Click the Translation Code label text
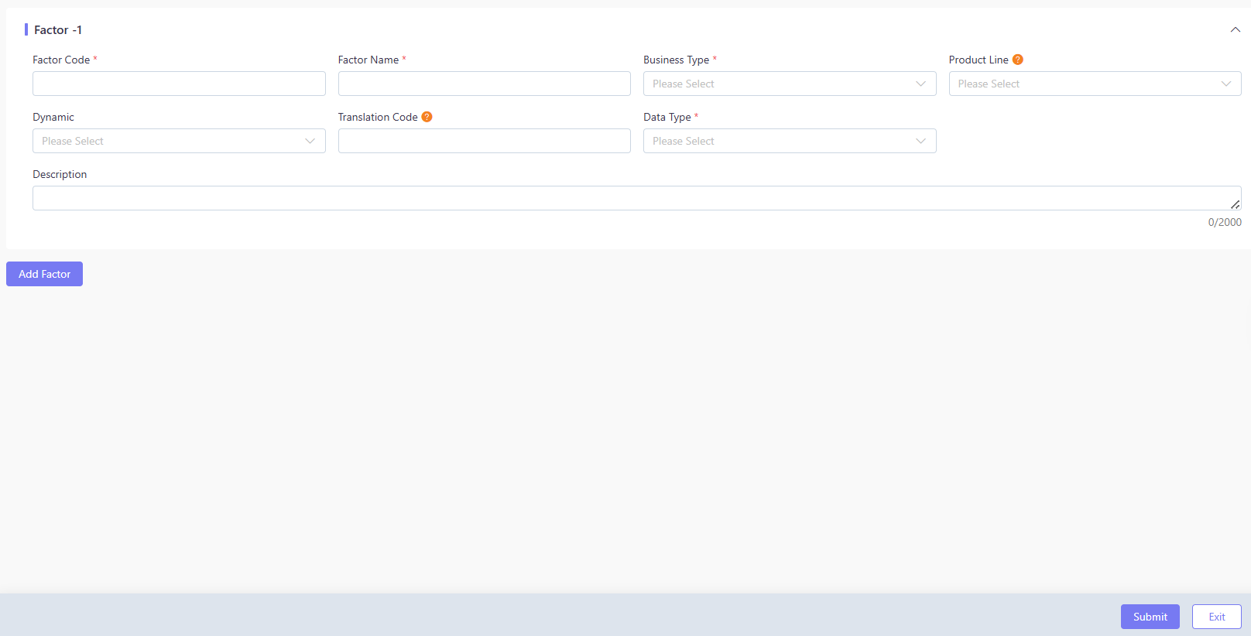The height and width of the screenshot is (636, 1251). click(378, 117)
